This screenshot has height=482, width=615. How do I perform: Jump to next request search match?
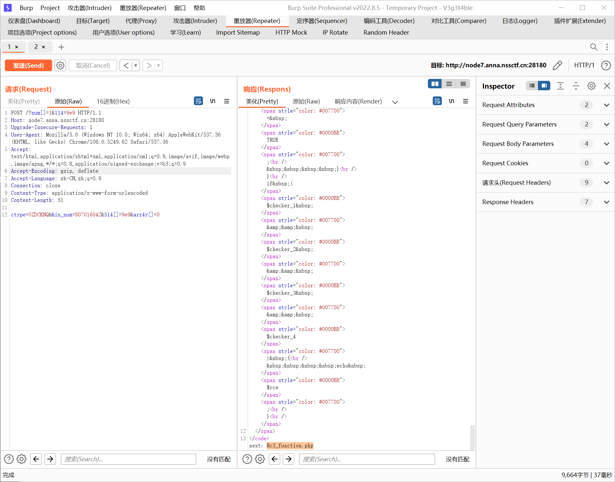50,459
